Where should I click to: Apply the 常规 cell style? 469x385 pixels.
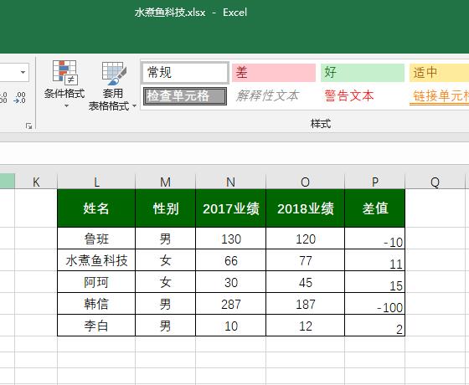click(185, 72)
